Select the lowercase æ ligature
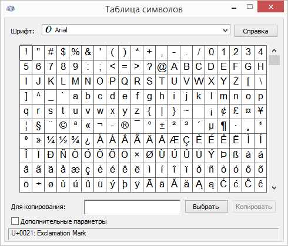This screenshot has width=288, height=246. (x=75, y=170)
